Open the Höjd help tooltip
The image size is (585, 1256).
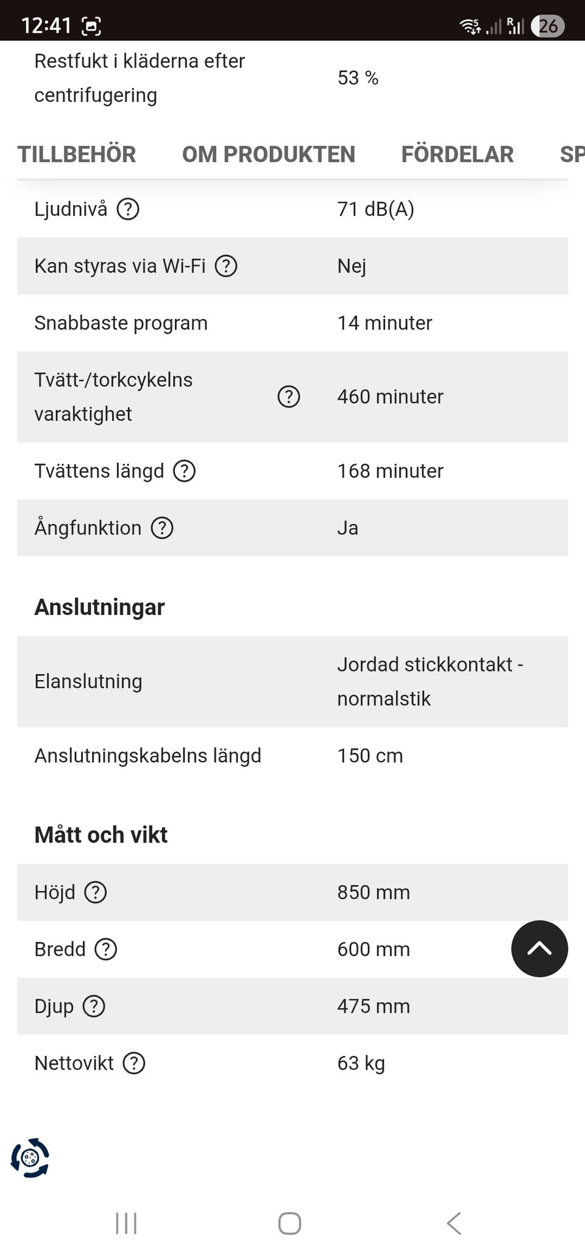pyautogui.click(x=96, y=892)
